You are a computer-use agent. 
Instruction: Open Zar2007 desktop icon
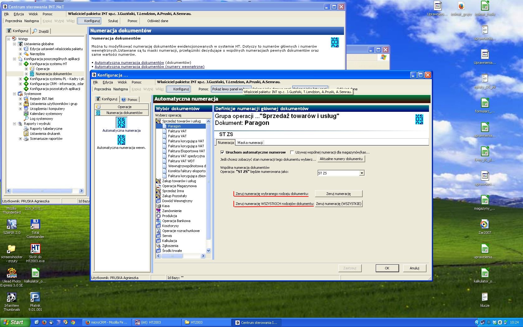485,227
